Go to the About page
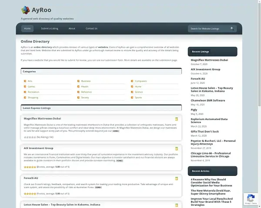Image resolution: width=261 pixels, height=208 pixels. (x=72, y=29)
